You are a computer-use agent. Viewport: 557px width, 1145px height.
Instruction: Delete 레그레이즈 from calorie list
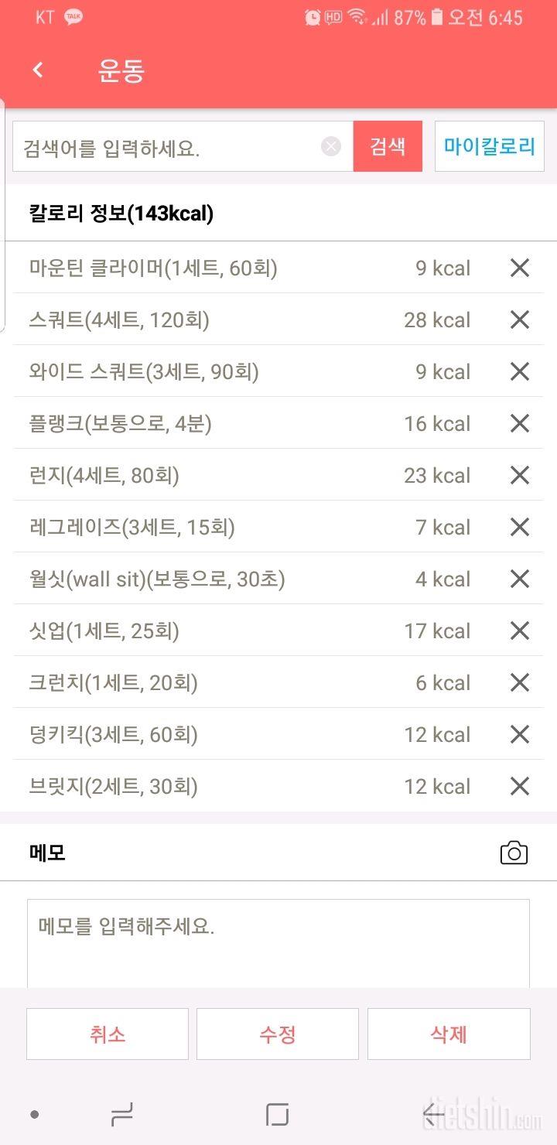tap(519, 528)
